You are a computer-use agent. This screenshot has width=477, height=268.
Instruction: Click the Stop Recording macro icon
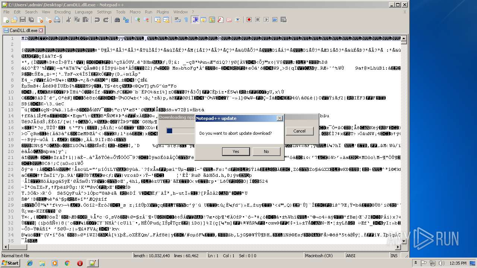[x=258, y=20]
